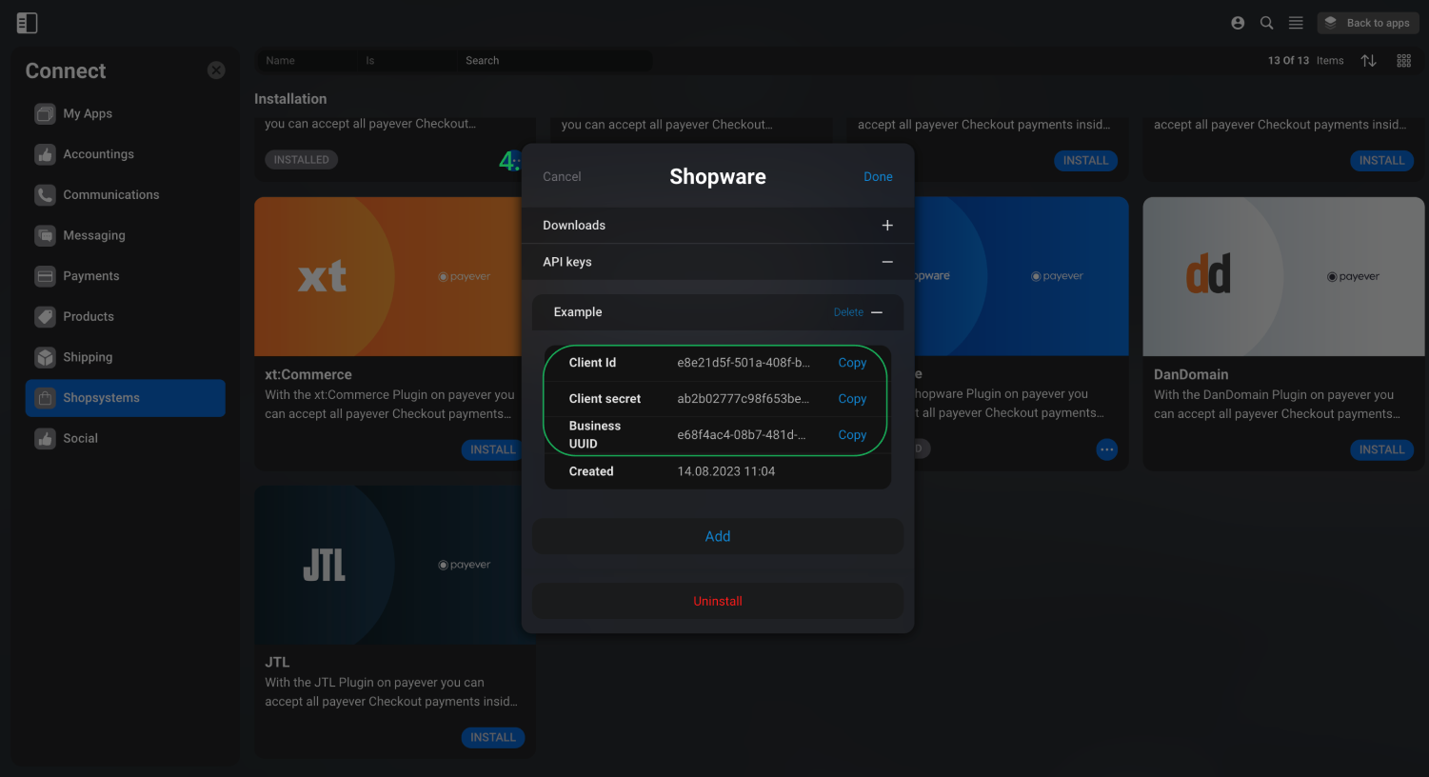Copy the Business UUID value
Image resolution: width=1429 pixels, height=777 pixels.
click(852, 435)
